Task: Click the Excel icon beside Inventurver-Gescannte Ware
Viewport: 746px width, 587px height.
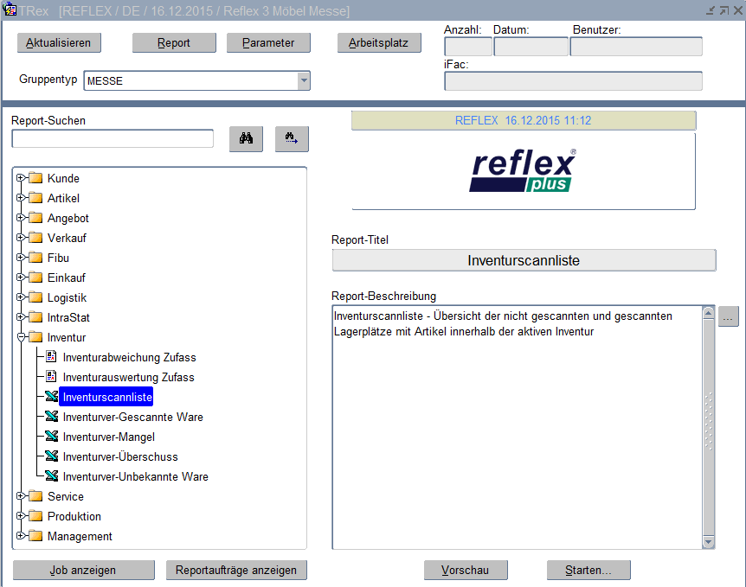Action: [x=52, y=417]
